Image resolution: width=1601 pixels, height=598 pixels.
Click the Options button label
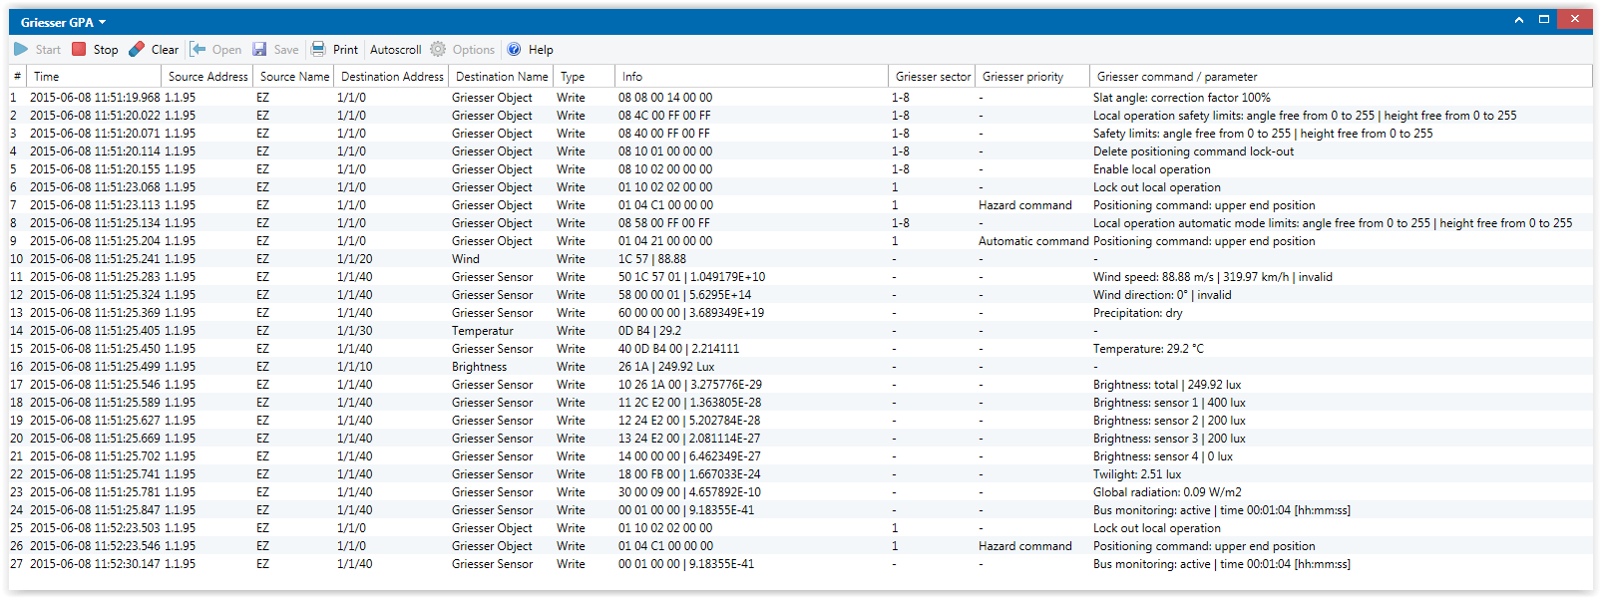click(x=474, y=50)
